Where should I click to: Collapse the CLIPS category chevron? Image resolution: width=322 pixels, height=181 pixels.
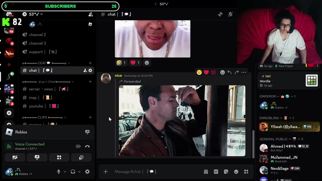(65, 117)
